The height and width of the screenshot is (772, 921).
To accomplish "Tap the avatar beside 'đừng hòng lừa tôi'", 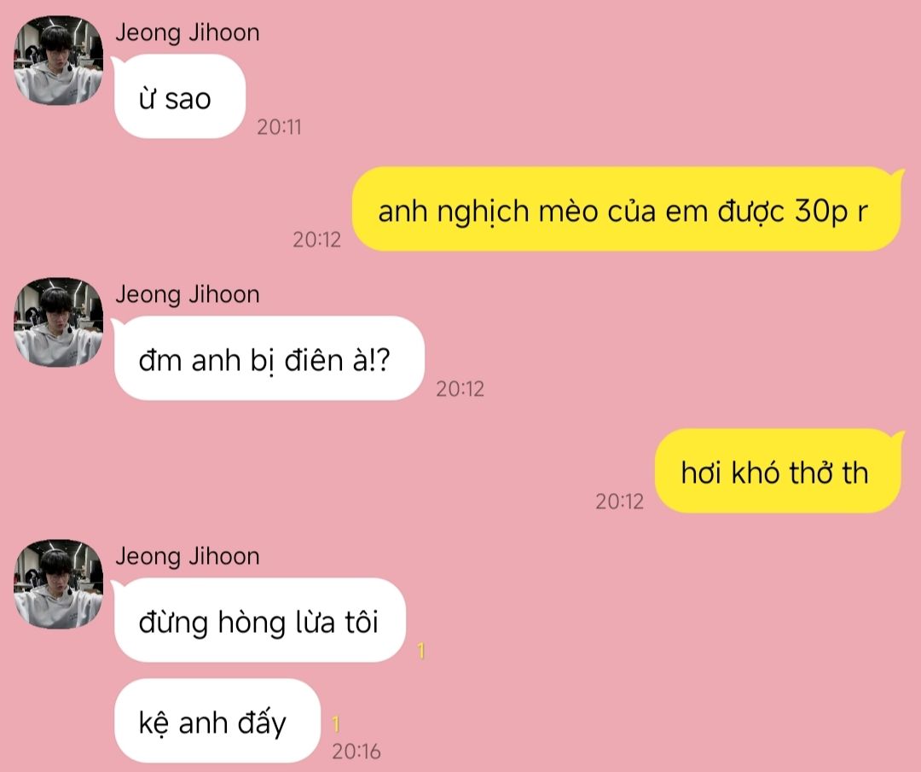I will [x=58, y=584].
